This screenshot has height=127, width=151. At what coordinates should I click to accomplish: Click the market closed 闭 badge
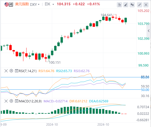(x=11, y=5)
